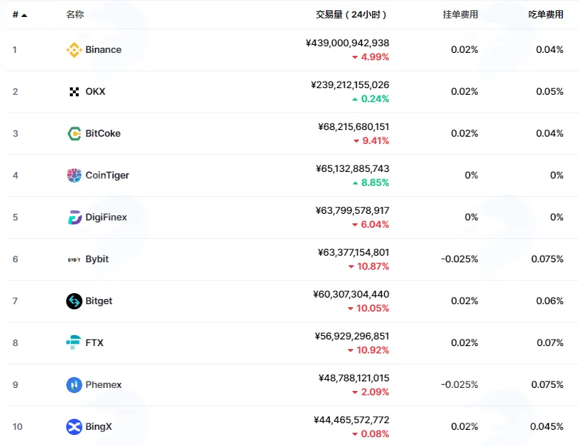Sort by 交易量 (24小时) column header
Screen dimensions: 579x446
[351, 15]
